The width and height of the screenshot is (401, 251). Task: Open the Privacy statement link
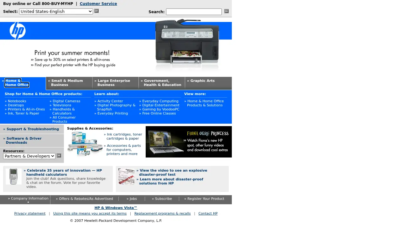click(x=30, y=213)
